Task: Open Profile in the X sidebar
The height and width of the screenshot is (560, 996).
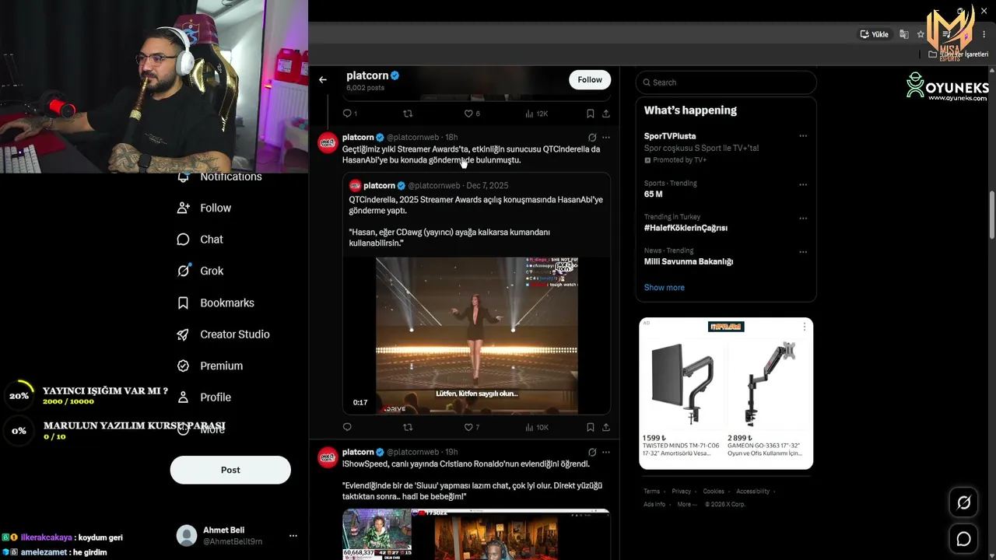Action: pyautogui.click(x=204, y=397)
